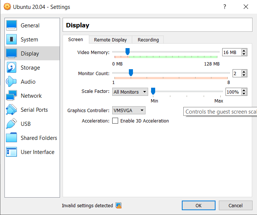Screen dimensions: 257x215
Task: Open the User Interface window icon
Action: (x=11, y=152)
